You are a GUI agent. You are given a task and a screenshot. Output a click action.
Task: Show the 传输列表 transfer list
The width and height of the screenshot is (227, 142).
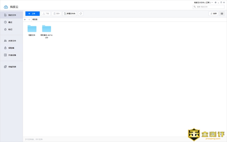12,67
